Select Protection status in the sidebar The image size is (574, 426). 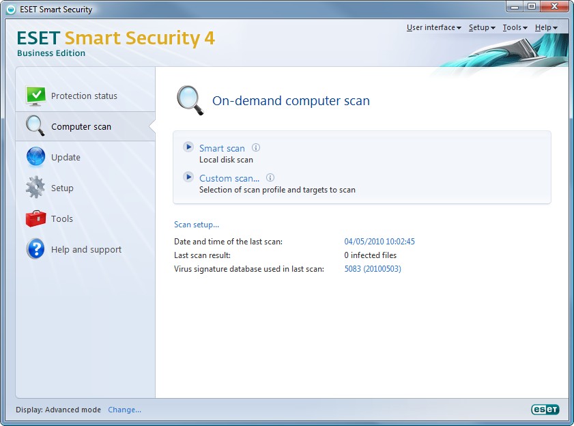[85, 96]
